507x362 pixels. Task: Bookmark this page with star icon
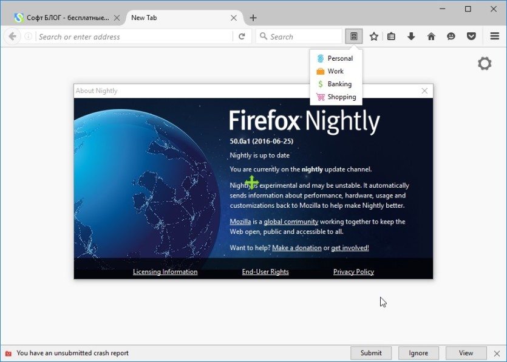click(x=374, y=36)
